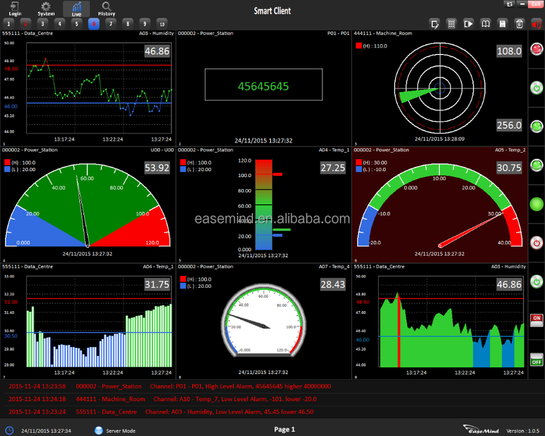545x436 pixels.
Task: Toggle the red ON switch
Action: click(x=536, y=320)
